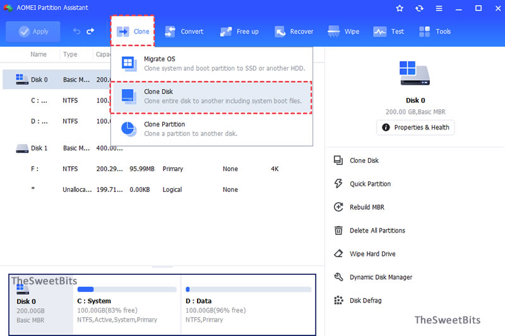The height and width of the screenshot is (336, 505).
Task: Click the 4K value in F: row
Action: click(x=275, y=169)
